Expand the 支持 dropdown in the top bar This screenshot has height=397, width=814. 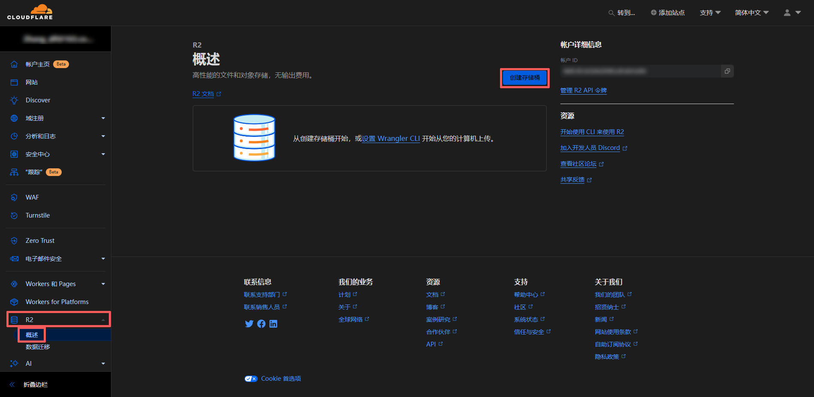pos(710,13)
